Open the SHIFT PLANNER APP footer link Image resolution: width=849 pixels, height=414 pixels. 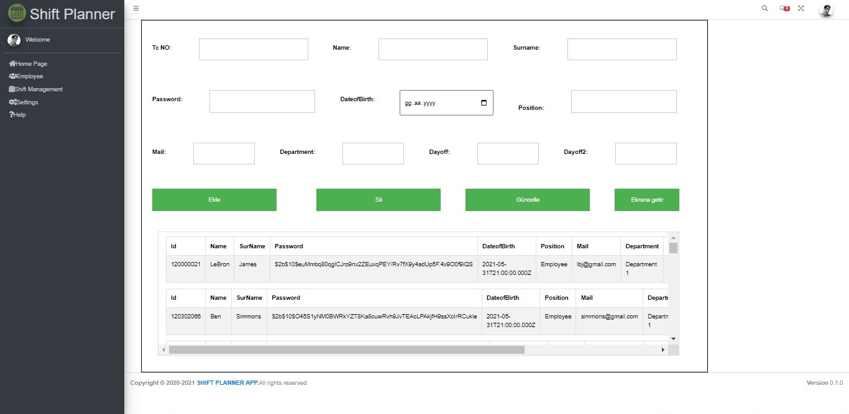coord(226,382)
